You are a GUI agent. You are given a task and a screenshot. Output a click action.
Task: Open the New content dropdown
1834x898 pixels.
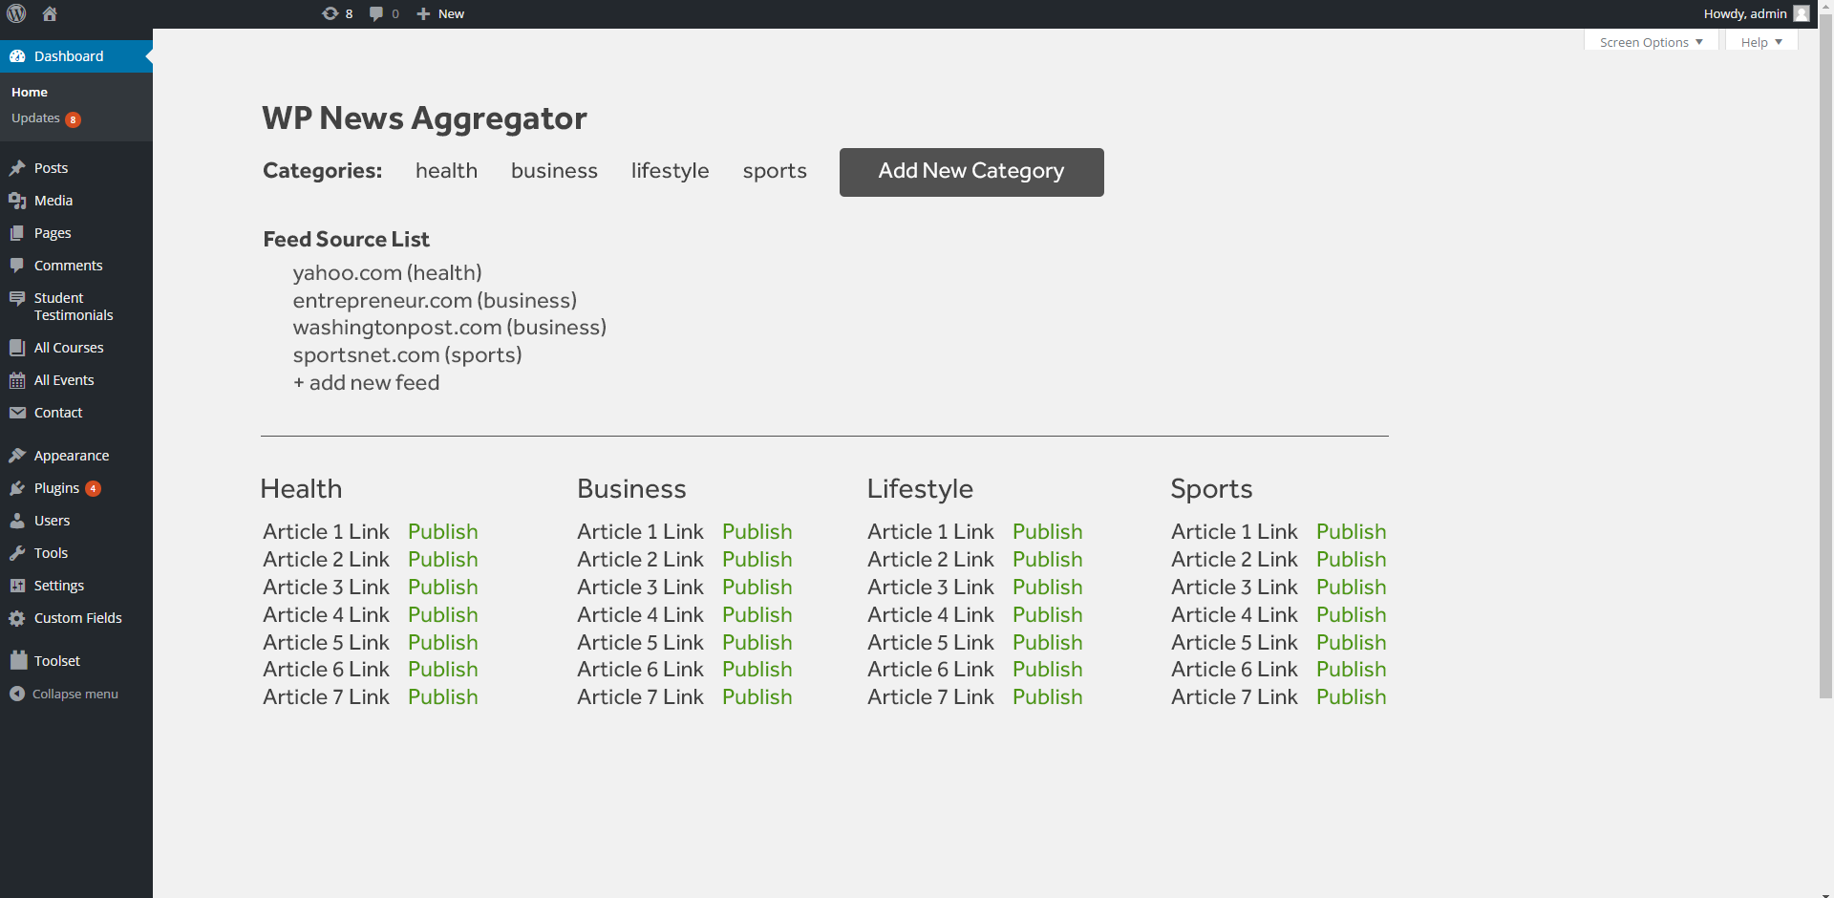[x=441, y=13]
